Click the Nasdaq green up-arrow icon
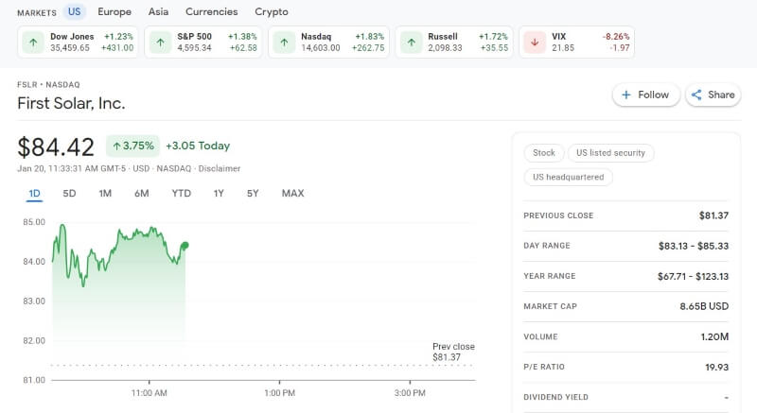The width and height of the screenshot is (757, 413). click(x=285, y=43)
